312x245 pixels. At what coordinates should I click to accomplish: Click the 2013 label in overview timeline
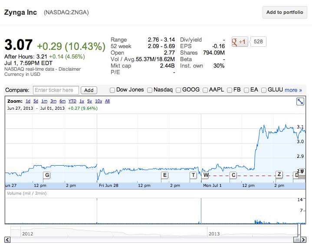214,234
